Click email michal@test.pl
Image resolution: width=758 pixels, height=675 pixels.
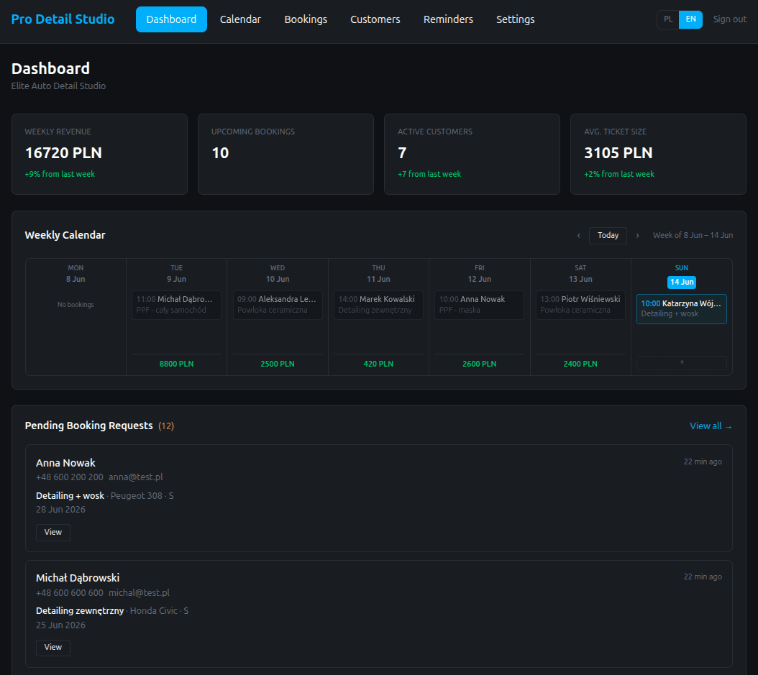click(140, 593)
